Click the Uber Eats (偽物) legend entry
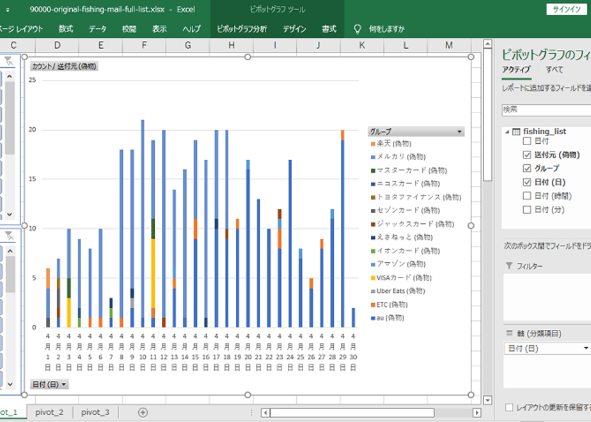The width and height of the screenshot is (591, 422). click(x=398, y=291)
